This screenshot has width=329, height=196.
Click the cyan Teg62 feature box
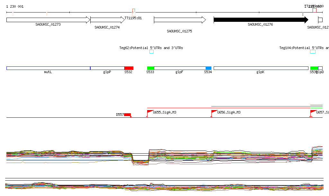coord(152,52)
